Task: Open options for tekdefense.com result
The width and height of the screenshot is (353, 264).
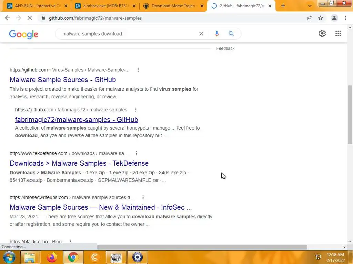Action: coord(137,153)
